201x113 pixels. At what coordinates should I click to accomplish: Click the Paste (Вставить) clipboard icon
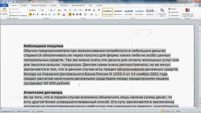[x=4, y=10]
